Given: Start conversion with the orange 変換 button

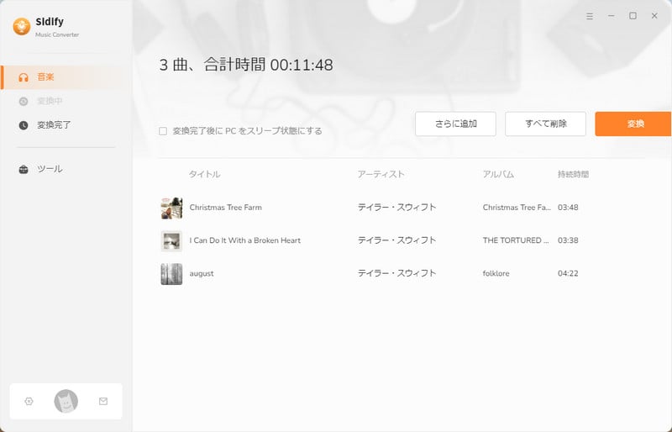Looking at the screenshot, I should (633, 124).
